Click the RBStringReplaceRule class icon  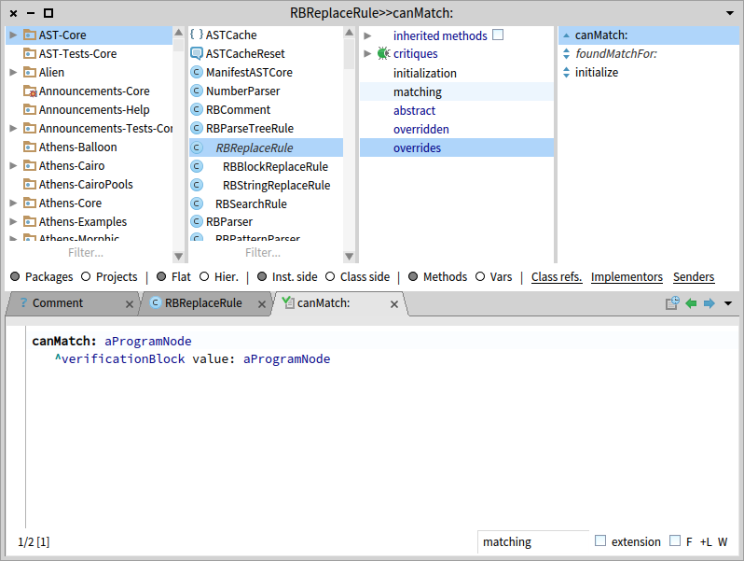point(197,185)
